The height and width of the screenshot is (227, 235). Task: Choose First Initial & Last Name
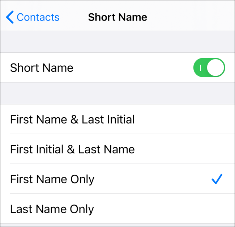[117, 149]
